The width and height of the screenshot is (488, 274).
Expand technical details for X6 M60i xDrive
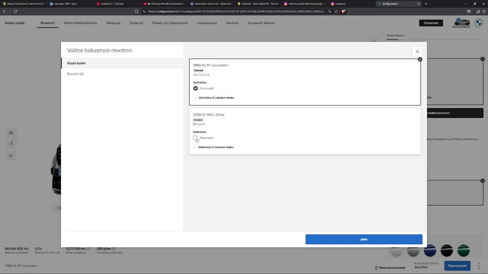tap(213, 147)
